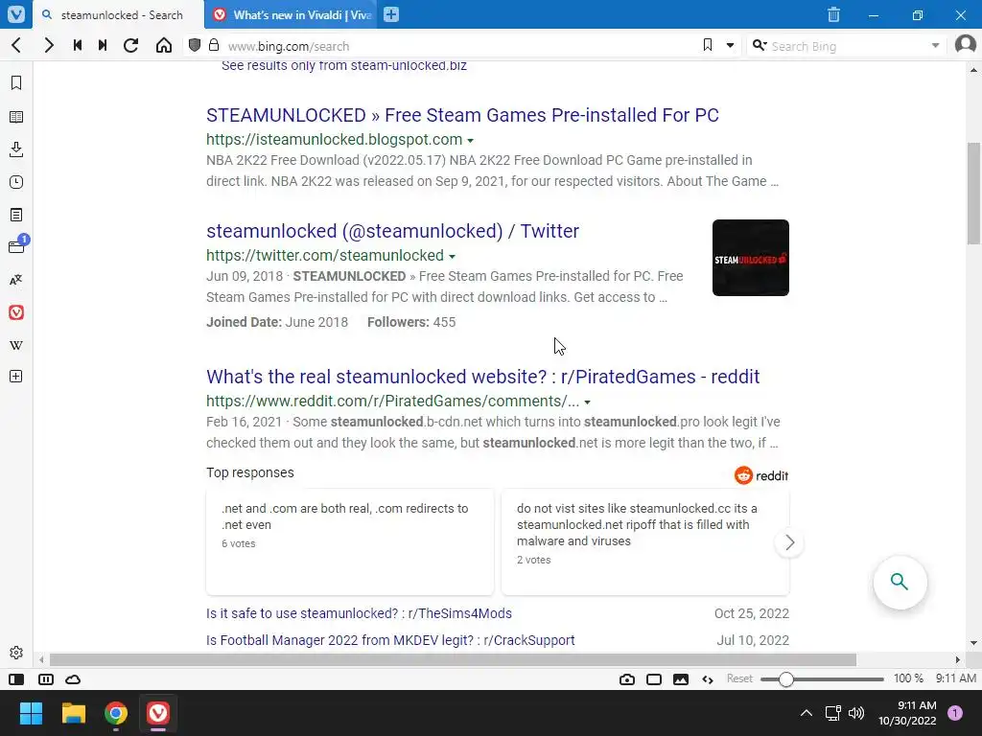Open a new tab with plus button
Viewport: 982px width, 736px height.
coord(391,14)
